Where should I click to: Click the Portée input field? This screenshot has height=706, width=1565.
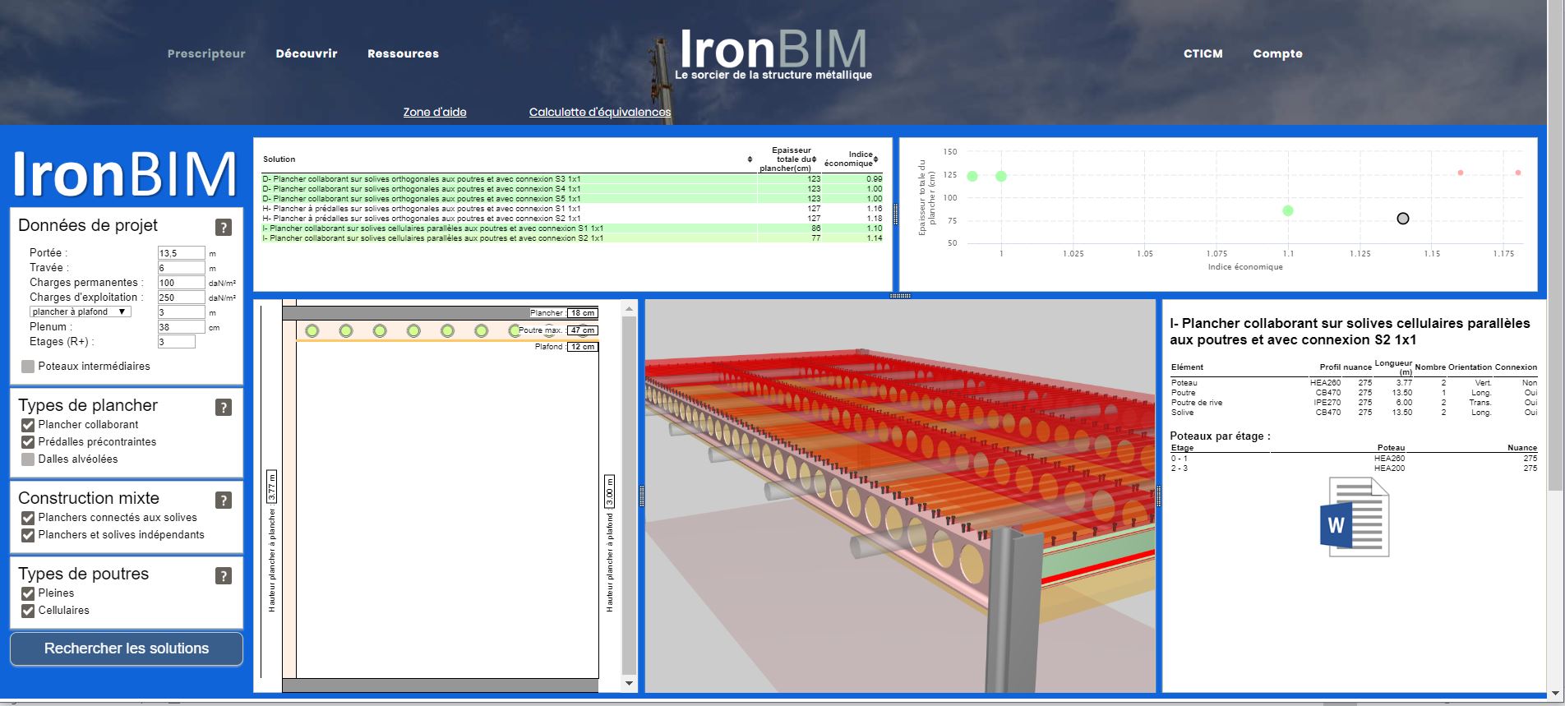click(x=182, y=253)
